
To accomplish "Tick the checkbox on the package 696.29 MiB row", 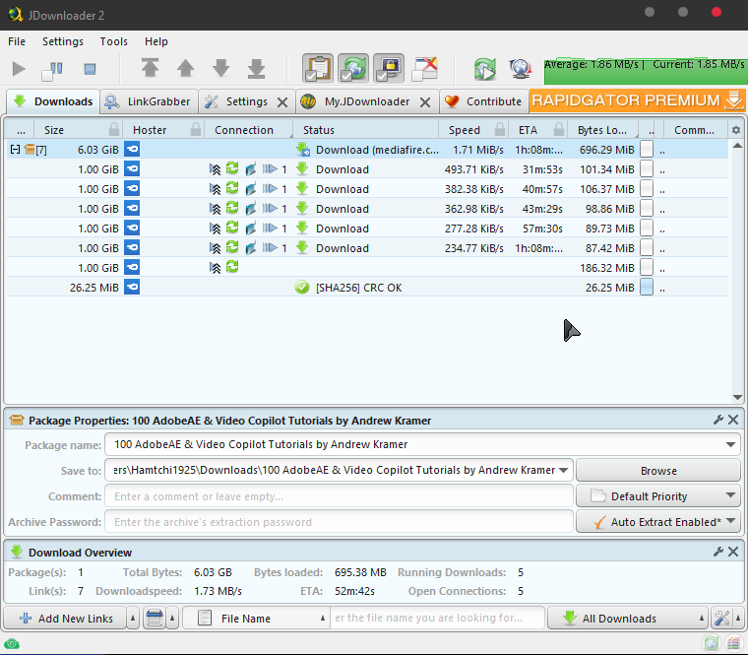I will (x=647, y=150).
